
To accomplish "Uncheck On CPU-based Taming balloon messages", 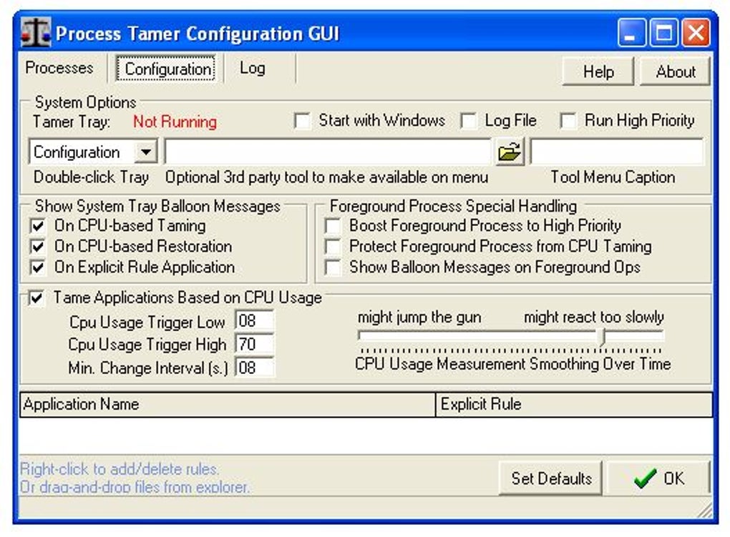I will [37, 227].
